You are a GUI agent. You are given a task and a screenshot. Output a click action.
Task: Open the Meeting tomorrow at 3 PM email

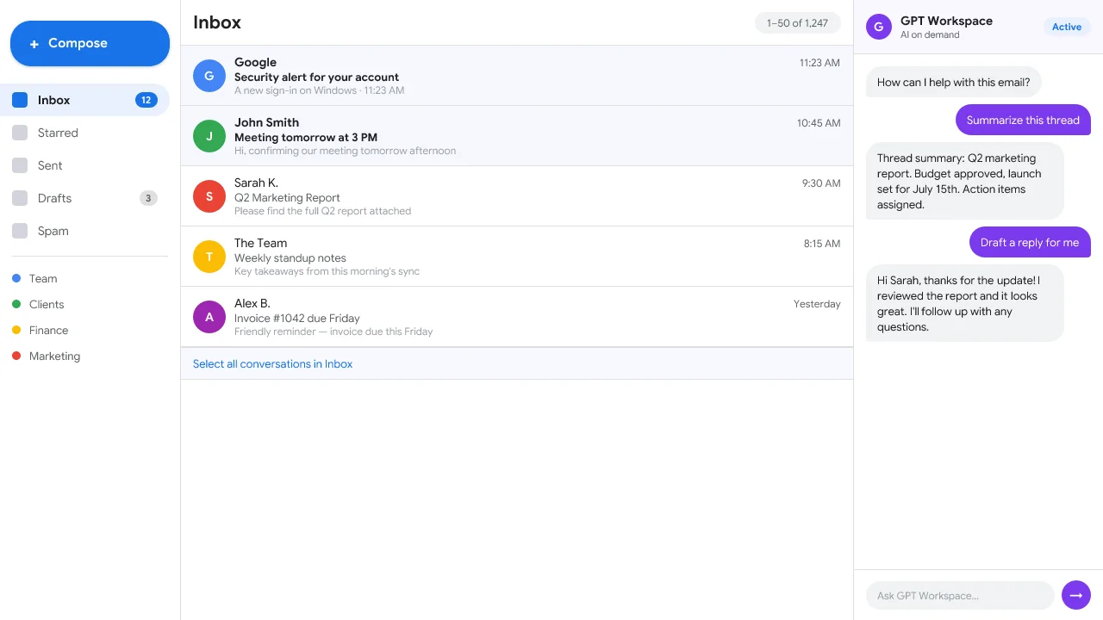(517, 136)
